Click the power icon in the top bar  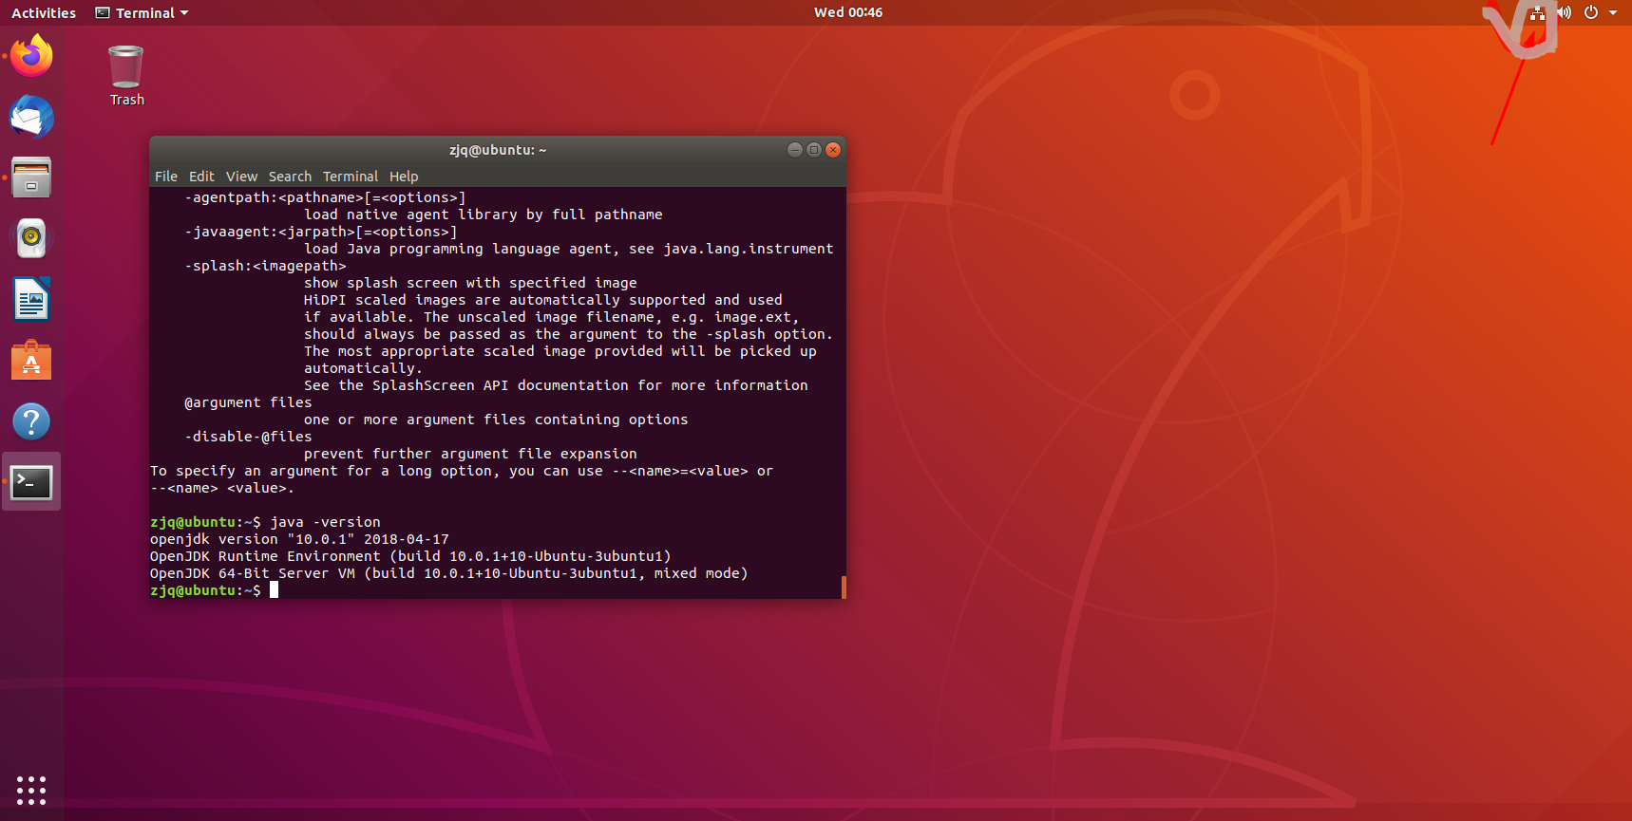1591,12
